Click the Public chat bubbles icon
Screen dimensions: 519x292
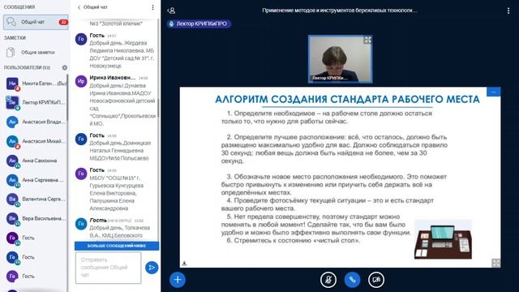[x=11, y=22]
